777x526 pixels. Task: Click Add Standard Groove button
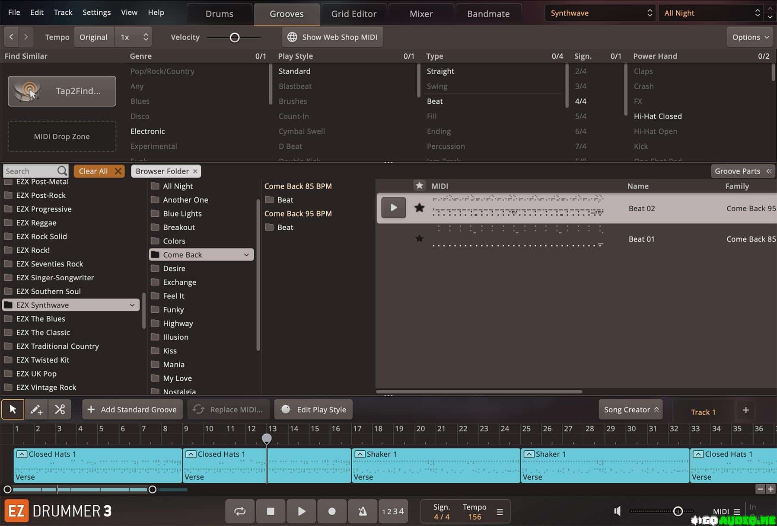[132, 410]
